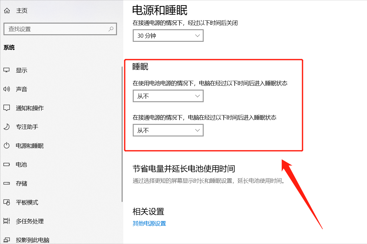Click the 主页 home icon
367x244 pixels.
[7, 10]
